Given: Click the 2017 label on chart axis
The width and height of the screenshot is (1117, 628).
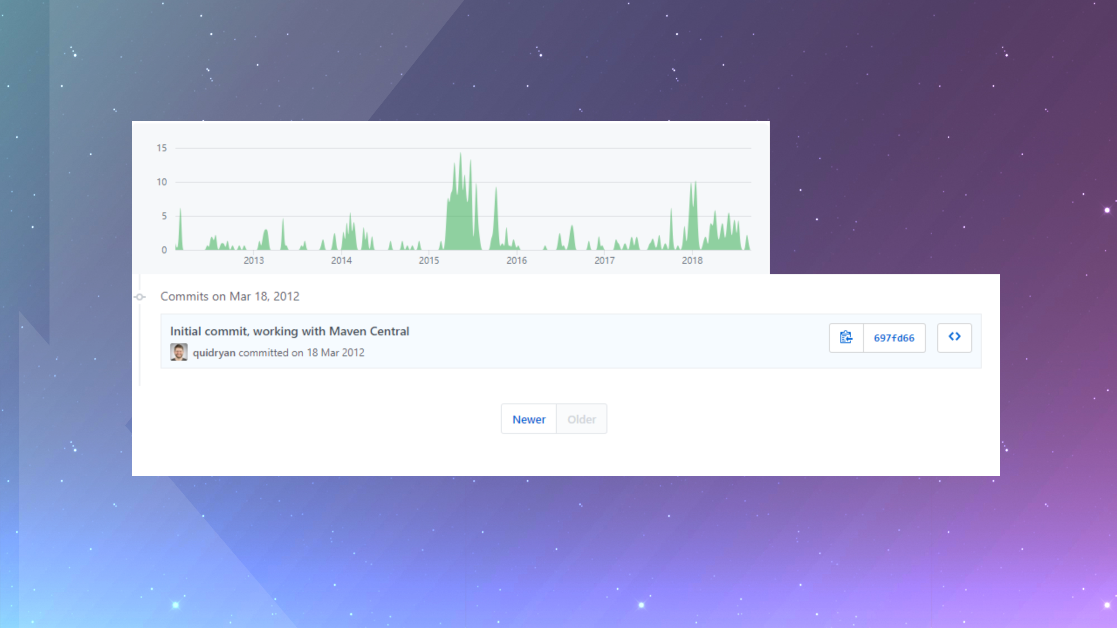Looking at the screenshot, I should coord(604,260).
